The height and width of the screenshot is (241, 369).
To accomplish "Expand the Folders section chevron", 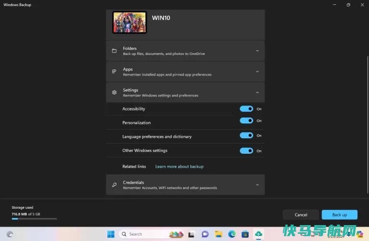I will [x=257, y=51].
